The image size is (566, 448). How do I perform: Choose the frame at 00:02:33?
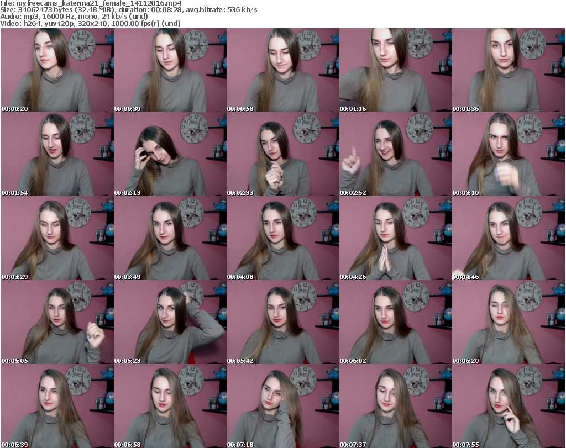(282, 154)
